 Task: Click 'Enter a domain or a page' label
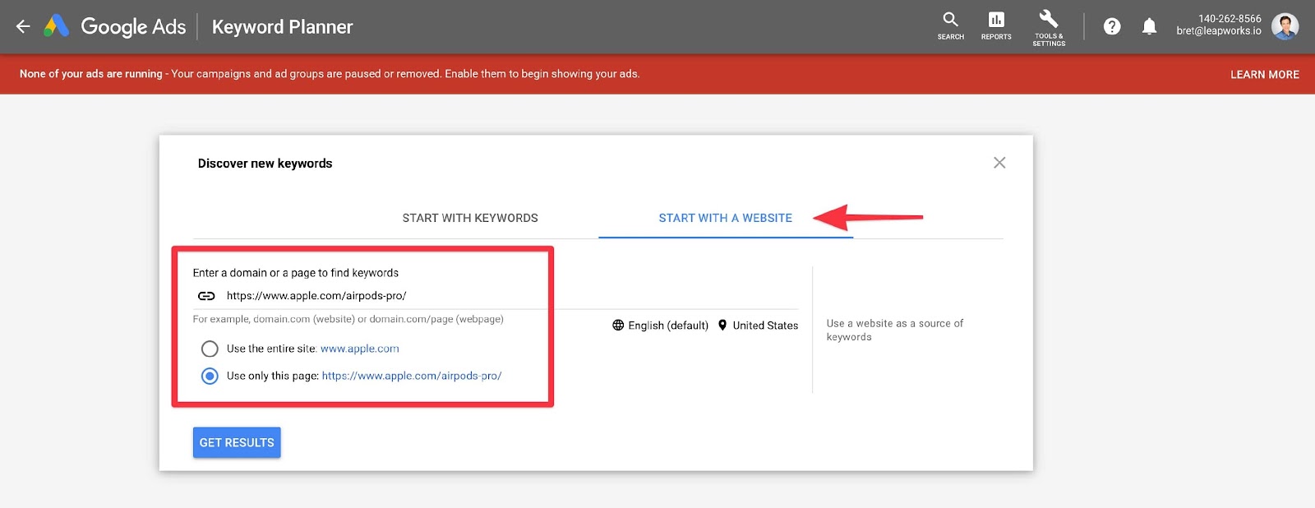click(296, 273)
